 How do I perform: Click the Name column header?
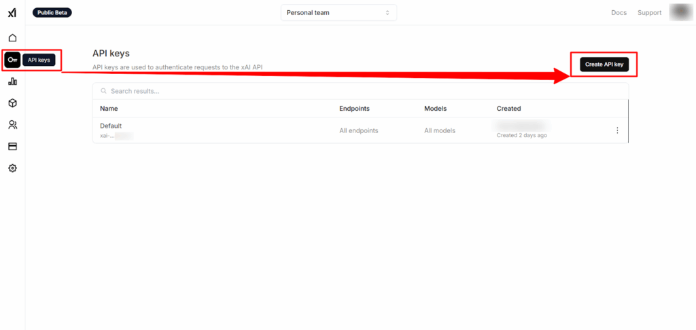(109, 109)
